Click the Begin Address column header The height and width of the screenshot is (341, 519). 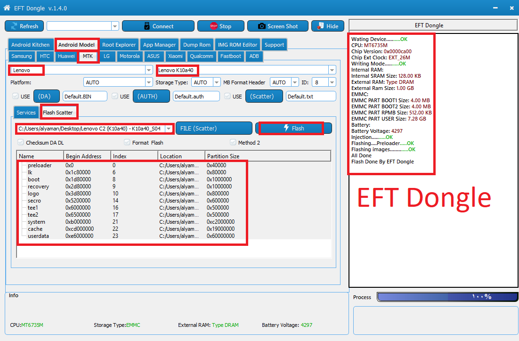[87, 156]
